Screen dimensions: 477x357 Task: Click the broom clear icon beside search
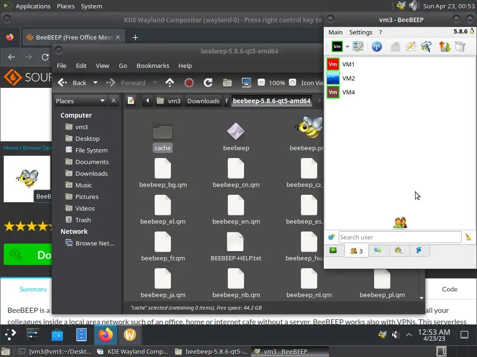pos(468,237)
